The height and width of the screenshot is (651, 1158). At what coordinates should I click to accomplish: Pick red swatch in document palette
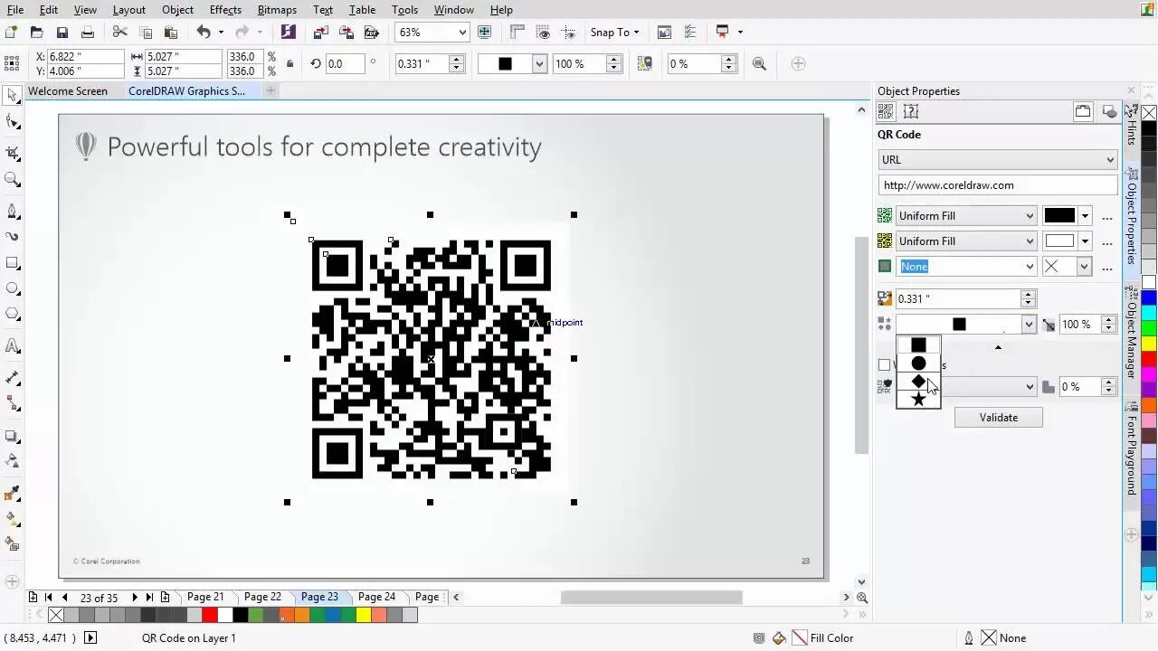point(209,615)
